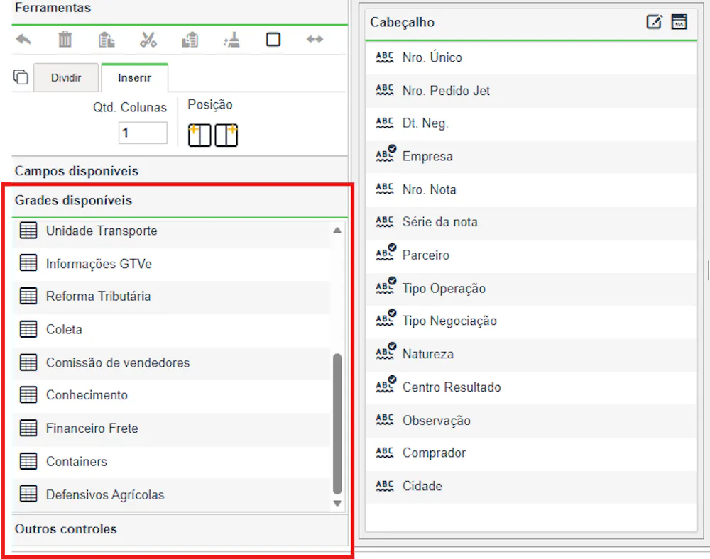Select the Natureza field

tap(531, 354)
